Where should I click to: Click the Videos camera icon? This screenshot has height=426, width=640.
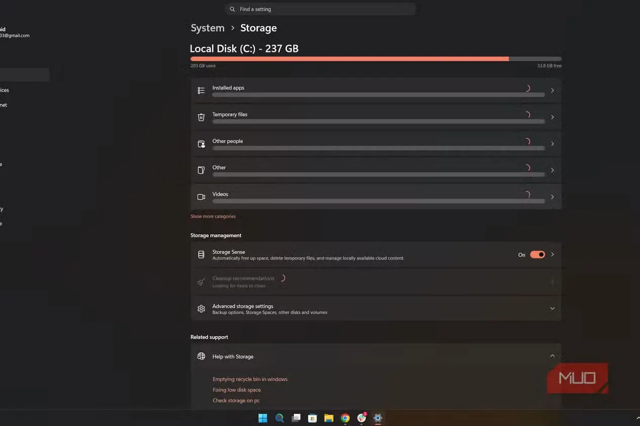201,197
